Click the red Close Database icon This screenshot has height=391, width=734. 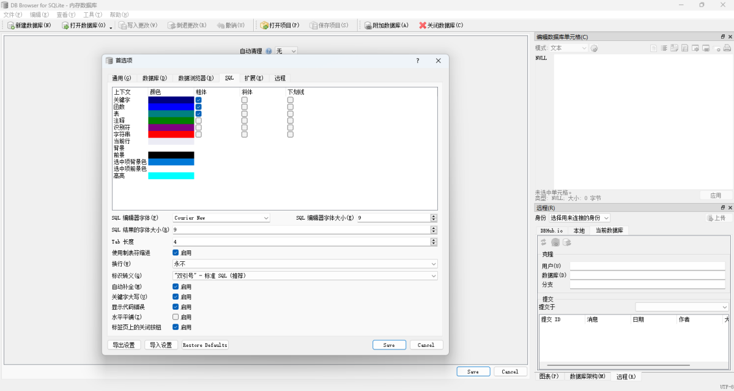(x=422, y=26)
